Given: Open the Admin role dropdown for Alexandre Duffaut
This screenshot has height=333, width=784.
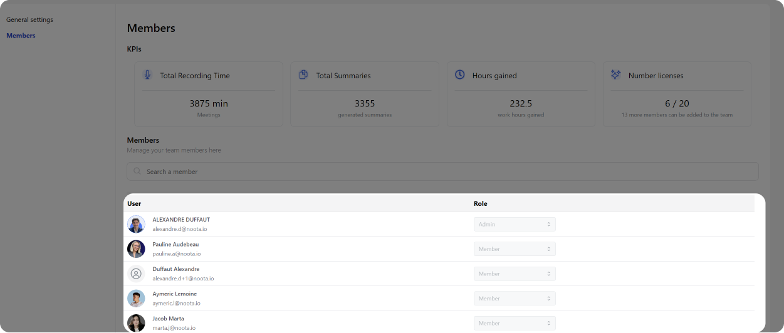Looking at the screenshot, I should 514,224.
